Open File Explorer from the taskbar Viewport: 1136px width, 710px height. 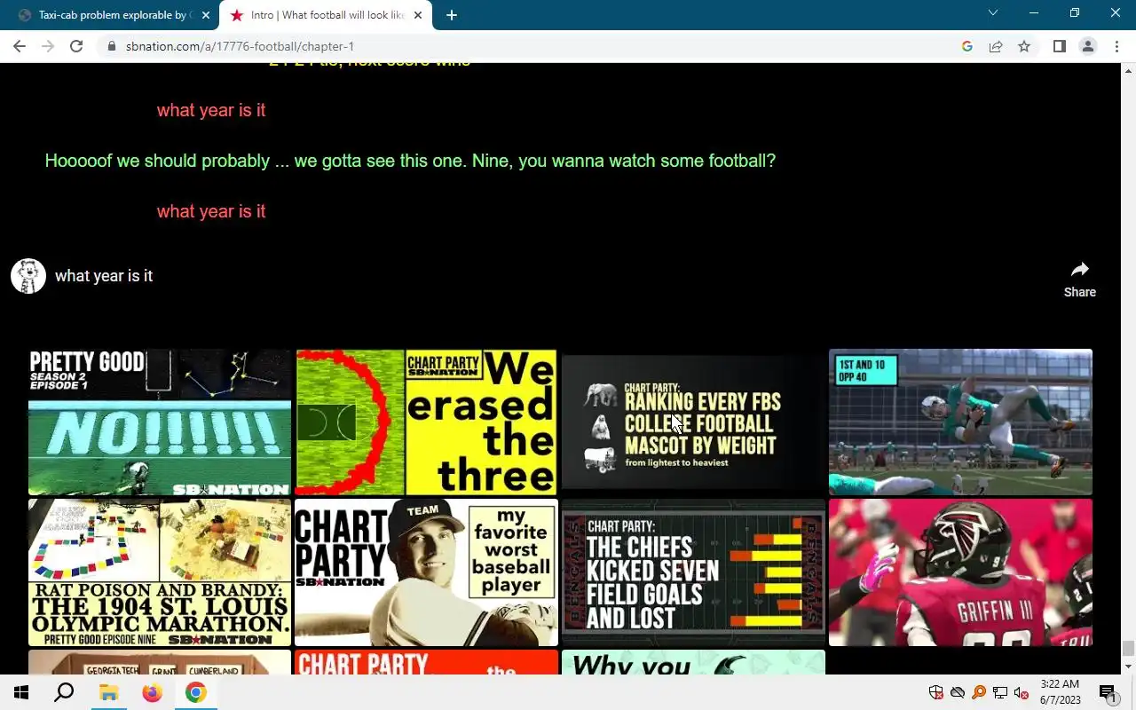[108, 692]
